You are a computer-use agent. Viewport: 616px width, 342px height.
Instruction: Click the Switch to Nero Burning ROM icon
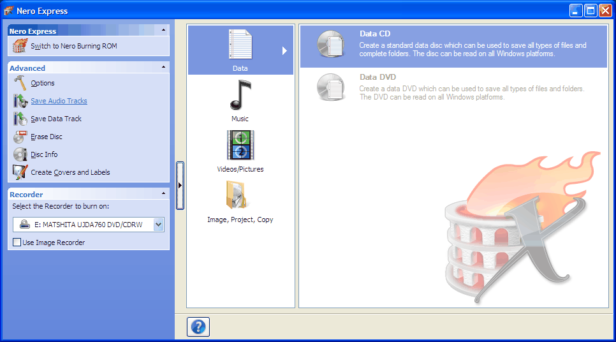20,46
